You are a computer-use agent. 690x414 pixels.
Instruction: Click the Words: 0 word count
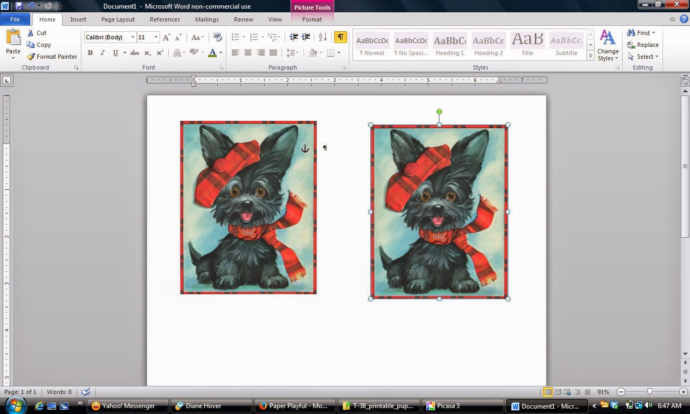pos(59,392)
